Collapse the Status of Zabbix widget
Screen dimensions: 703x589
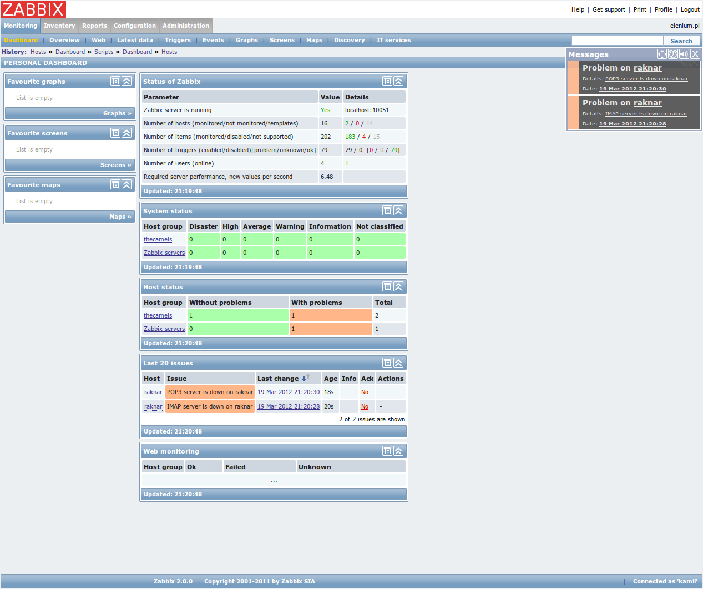pyautogui.click(x=398, y=81)
